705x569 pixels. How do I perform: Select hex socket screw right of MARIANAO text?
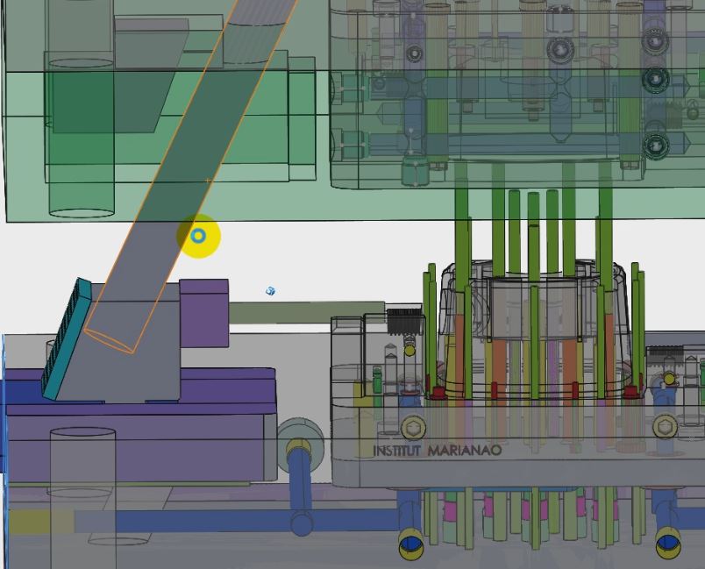[x=665, y=427]
